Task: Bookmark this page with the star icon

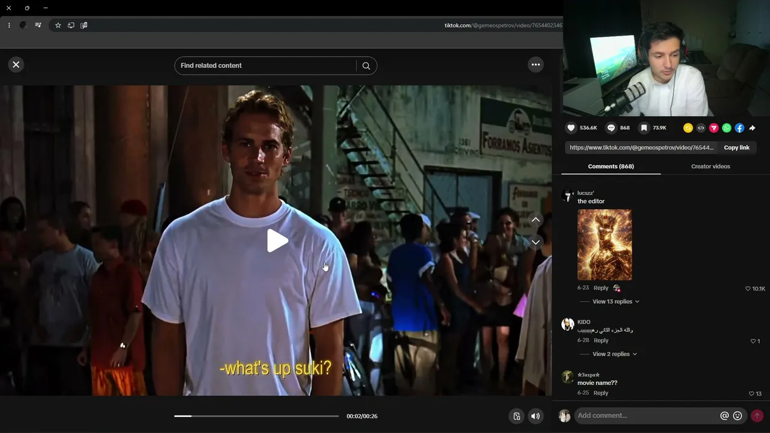Action: (x=58, y=25)
